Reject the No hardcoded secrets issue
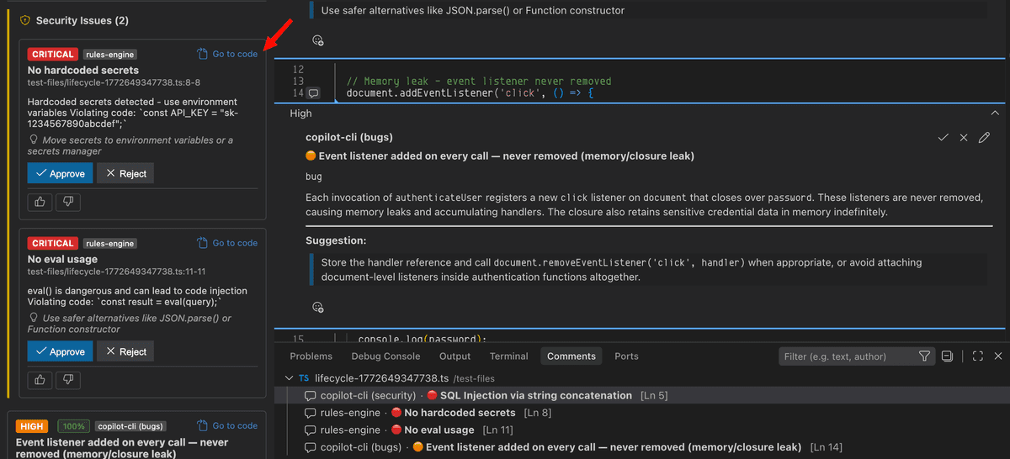The width and height of the screenshot is (1010, 459). point(125,174)
